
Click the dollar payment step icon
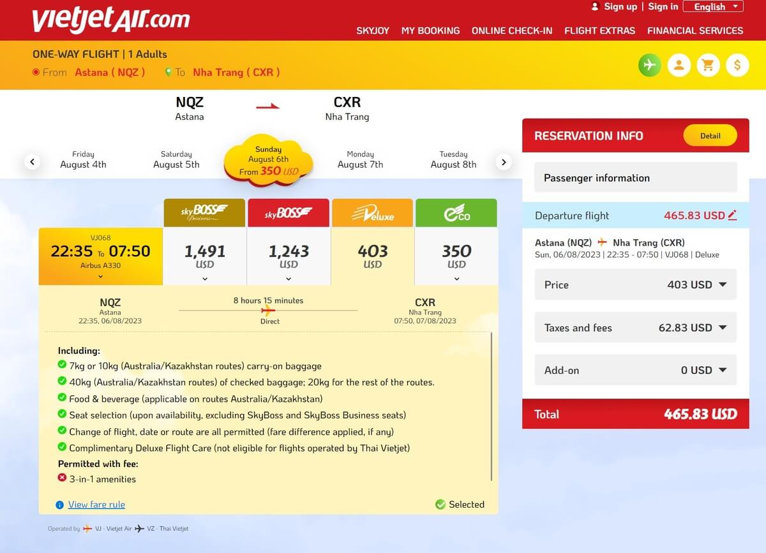point(738,65)
